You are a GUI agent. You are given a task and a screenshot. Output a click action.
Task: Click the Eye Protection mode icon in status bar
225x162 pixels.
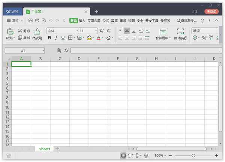click(x=146, y=155)
